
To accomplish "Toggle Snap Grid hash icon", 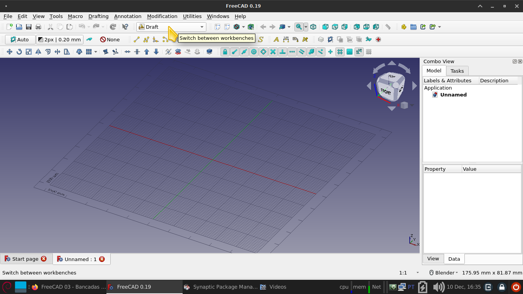I will pos(340,52).
